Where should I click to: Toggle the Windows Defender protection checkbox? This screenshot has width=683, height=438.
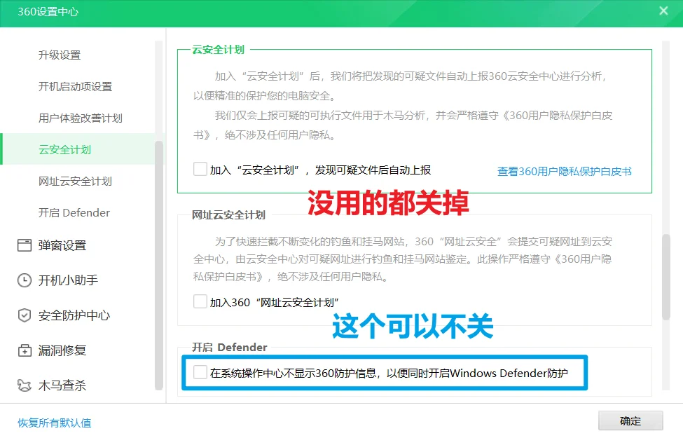click(x=200, y=372)
